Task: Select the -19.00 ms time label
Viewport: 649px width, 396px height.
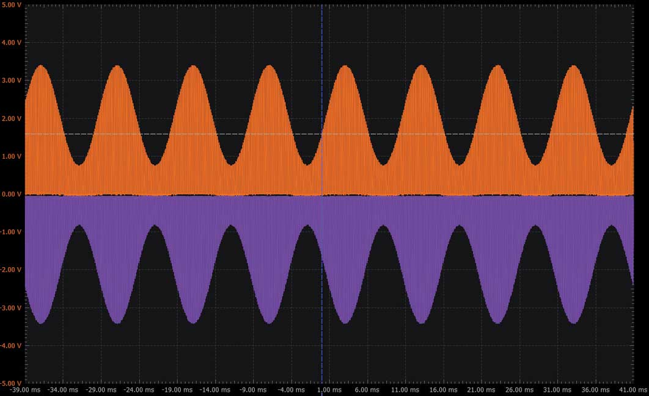Action: pyautogui.click(x=177, y=390)
